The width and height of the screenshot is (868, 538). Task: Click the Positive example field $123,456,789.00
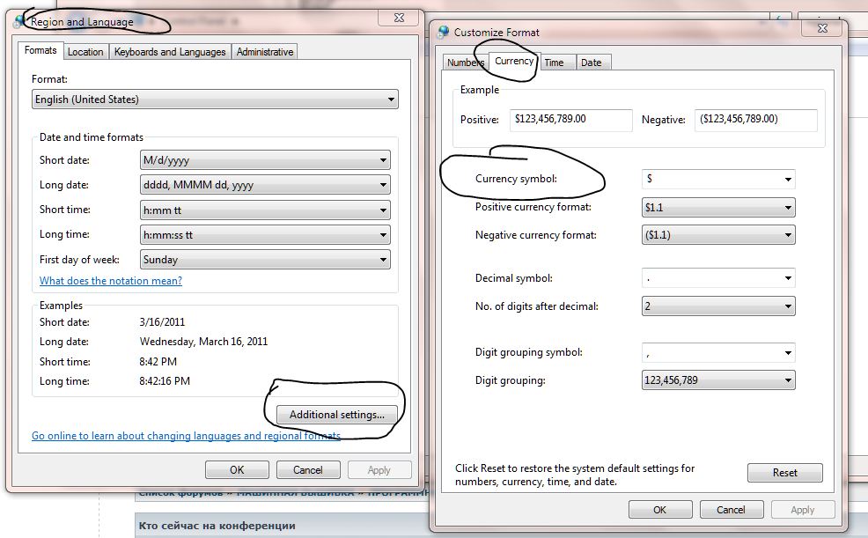(571, 120)
